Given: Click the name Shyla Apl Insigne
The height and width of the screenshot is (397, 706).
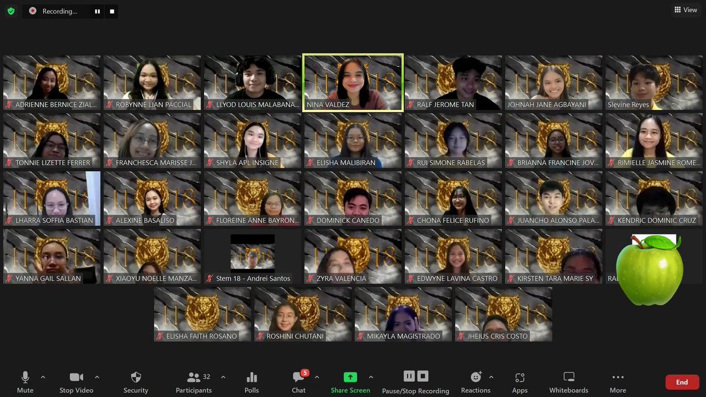Looking at the screenshot, I should click(247, 162).
